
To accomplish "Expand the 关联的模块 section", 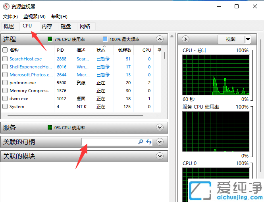I will pyautogui.click(x=160, y=156).
